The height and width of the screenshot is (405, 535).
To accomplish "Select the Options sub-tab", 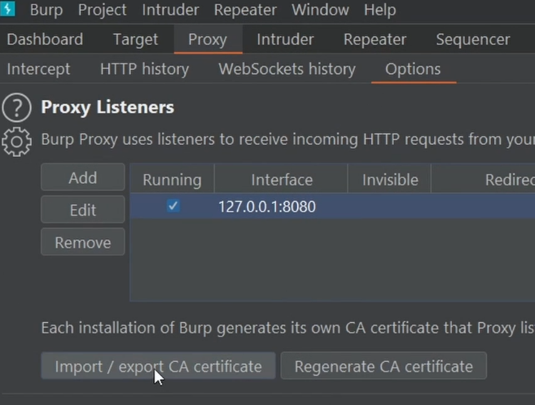I will tap(413, 69).
